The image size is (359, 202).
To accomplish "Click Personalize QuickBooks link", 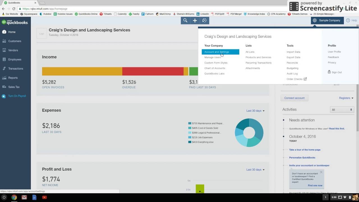I will [x=302, y=158].
